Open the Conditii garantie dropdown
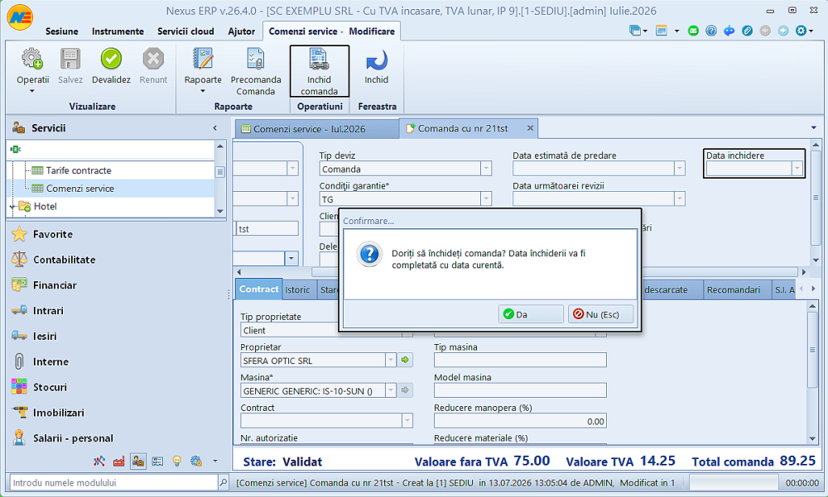This screenshot has height=497, width=828. coord(486,199)
